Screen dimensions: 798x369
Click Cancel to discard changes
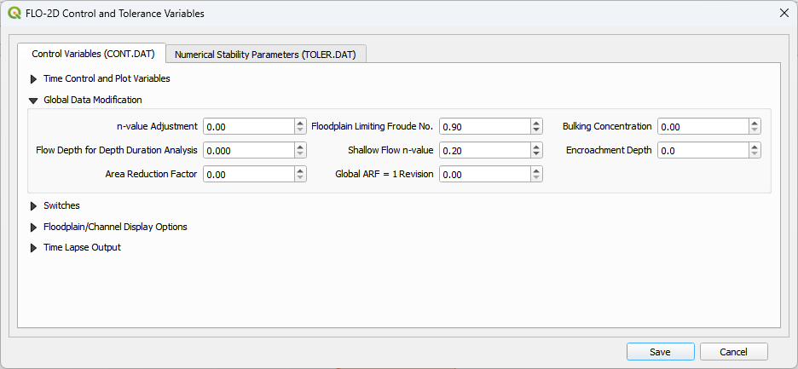coord(733,352)
